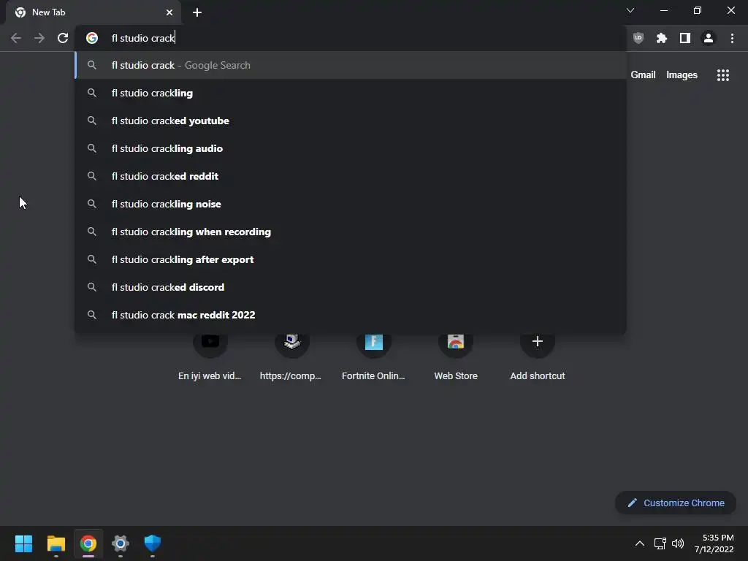This screenshot has height=561, width=748.
Task: Open the Images link
Action: tap(682, 75)
